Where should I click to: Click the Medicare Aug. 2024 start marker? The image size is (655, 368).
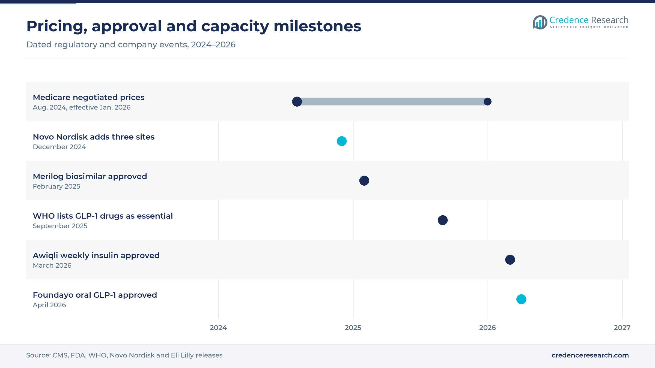297,102
